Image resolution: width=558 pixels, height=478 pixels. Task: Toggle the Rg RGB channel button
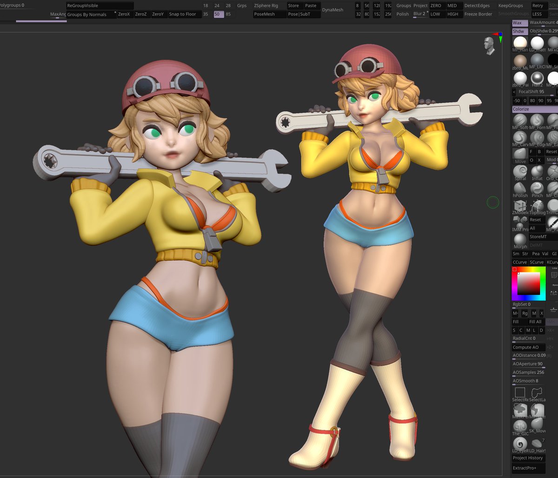tap(525, 313)
